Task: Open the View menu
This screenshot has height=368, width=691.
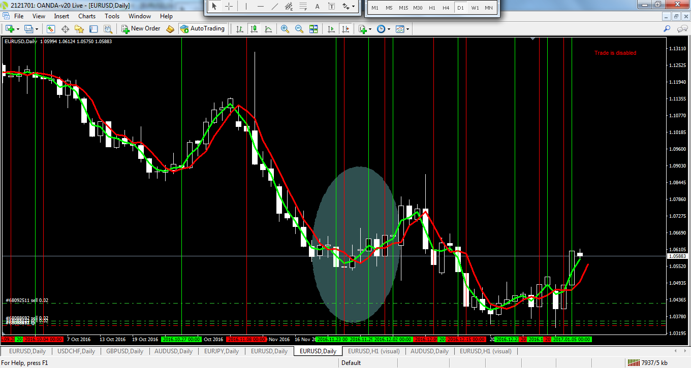Action: click(39, 16)
